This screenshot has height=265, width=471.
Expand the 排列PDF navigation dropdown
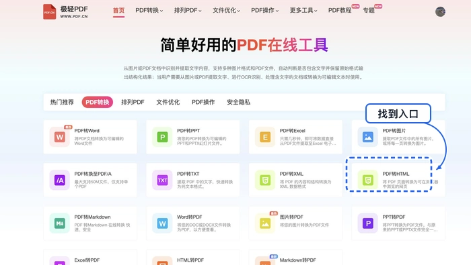(188, 10)
